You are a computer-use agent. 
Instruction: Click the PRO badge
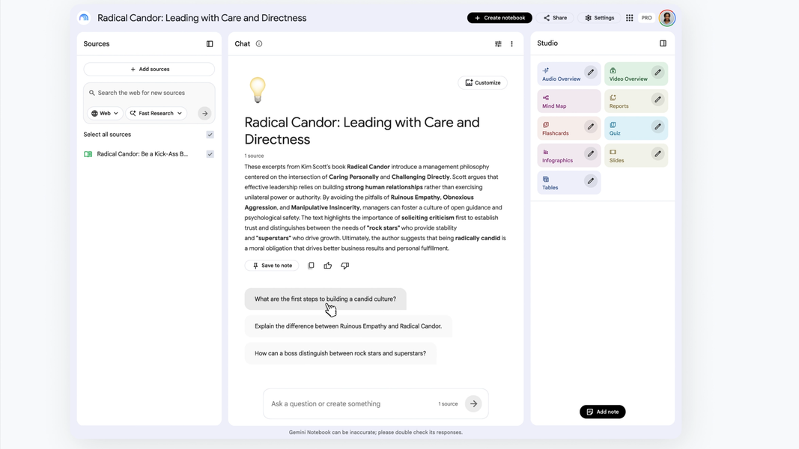point(646,18)
